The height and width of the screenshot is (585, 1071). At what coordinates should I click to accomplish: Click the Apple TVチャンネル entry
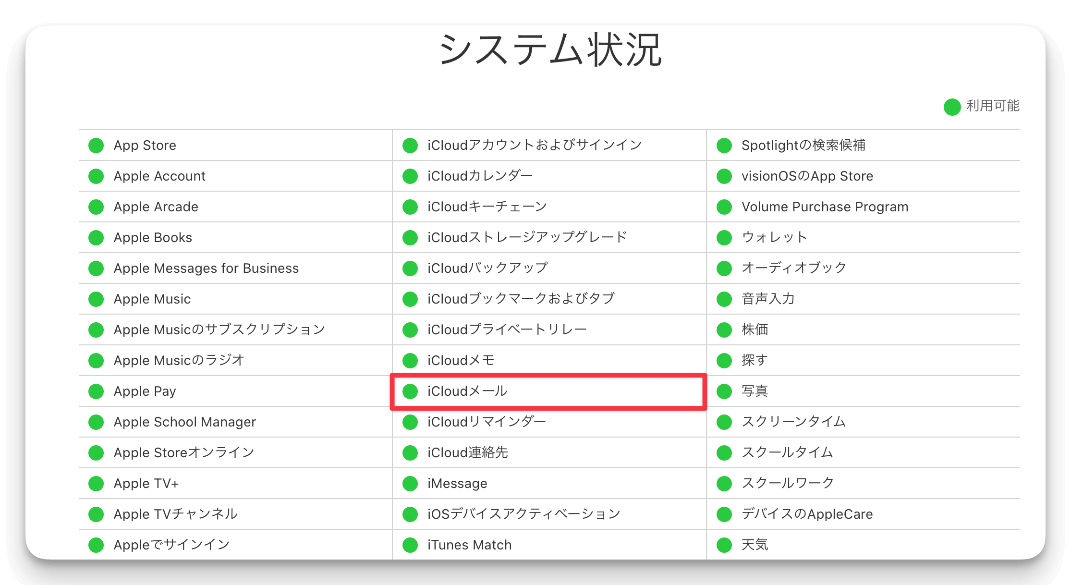pyautogui.click(x=176, y=514)
